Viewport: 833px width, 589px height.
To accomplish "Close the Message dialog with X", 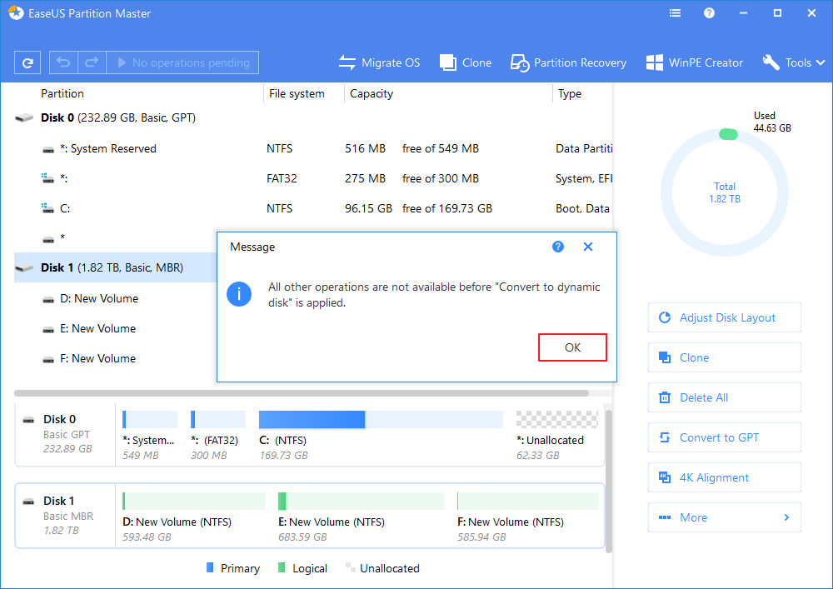I will point(587,247).
